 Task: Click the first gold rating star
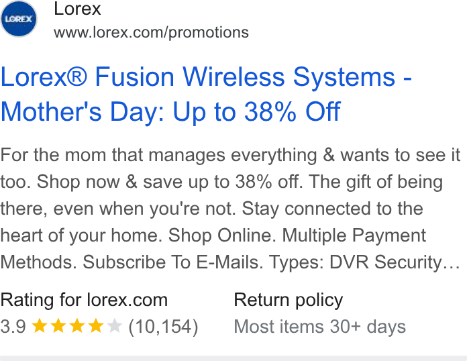click(x=40, y=325)
